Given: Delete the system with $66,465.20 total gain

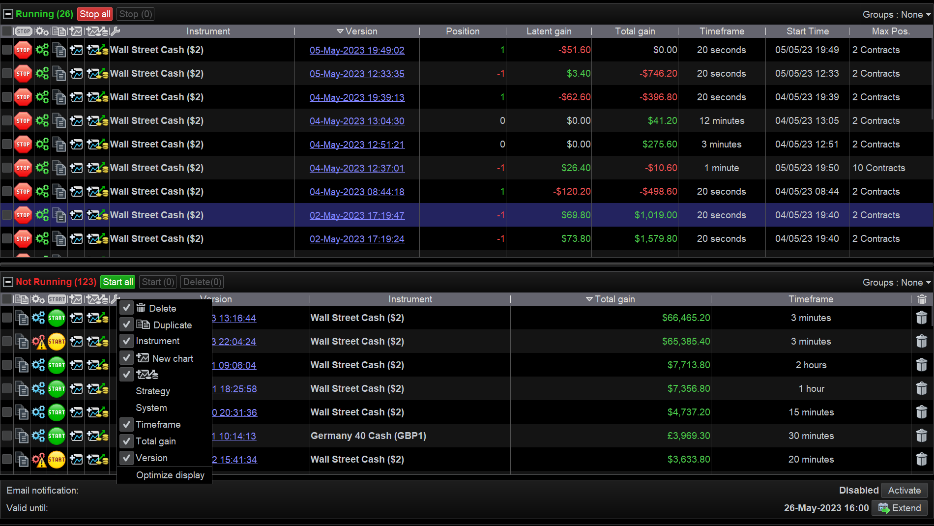Looking at the screenshot, I should pyautogui.click(x=922, y=318).
